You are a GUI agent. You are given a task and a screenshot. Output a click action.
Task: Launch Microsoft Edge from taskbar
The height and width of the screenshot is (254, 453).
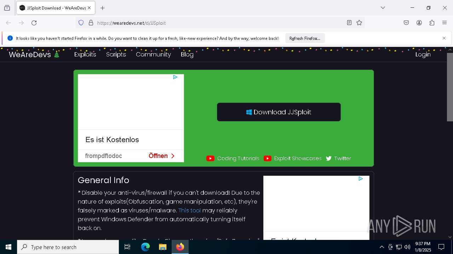pyautogui.click(x=145, y=247)
